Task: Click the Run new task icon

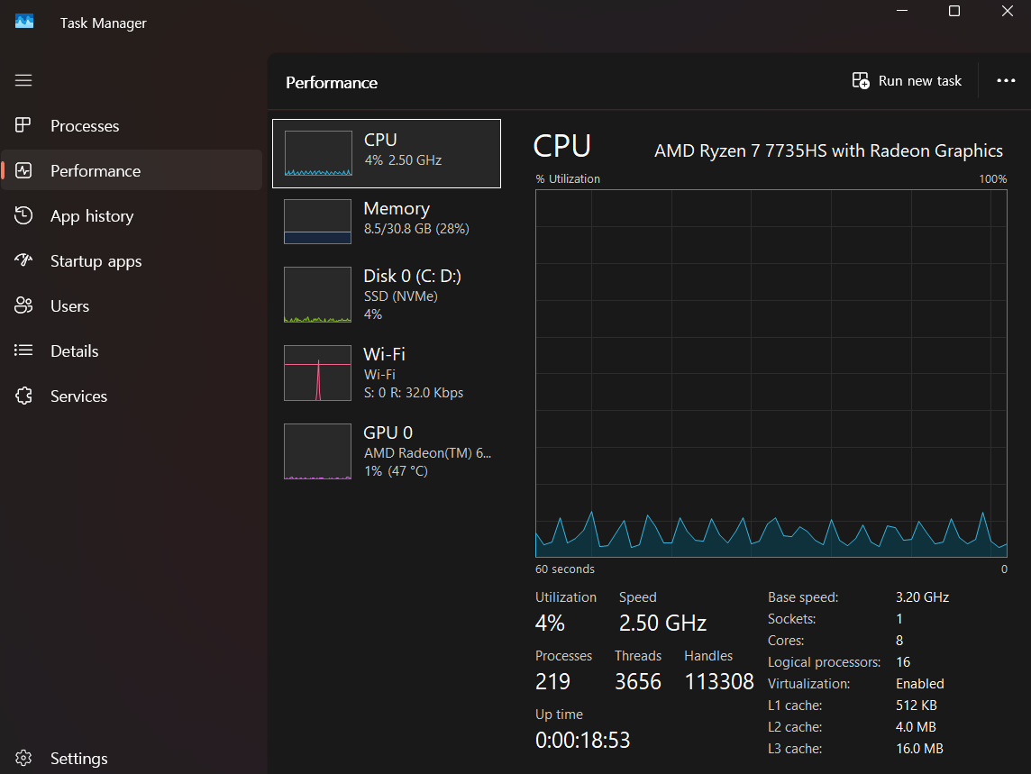Action: (x=861, y=80)
